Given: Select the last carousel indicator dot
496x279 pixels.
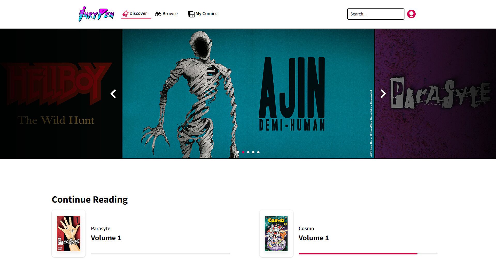Looking at the screenshot, I should pyautogui.click(x=258, y=152).
